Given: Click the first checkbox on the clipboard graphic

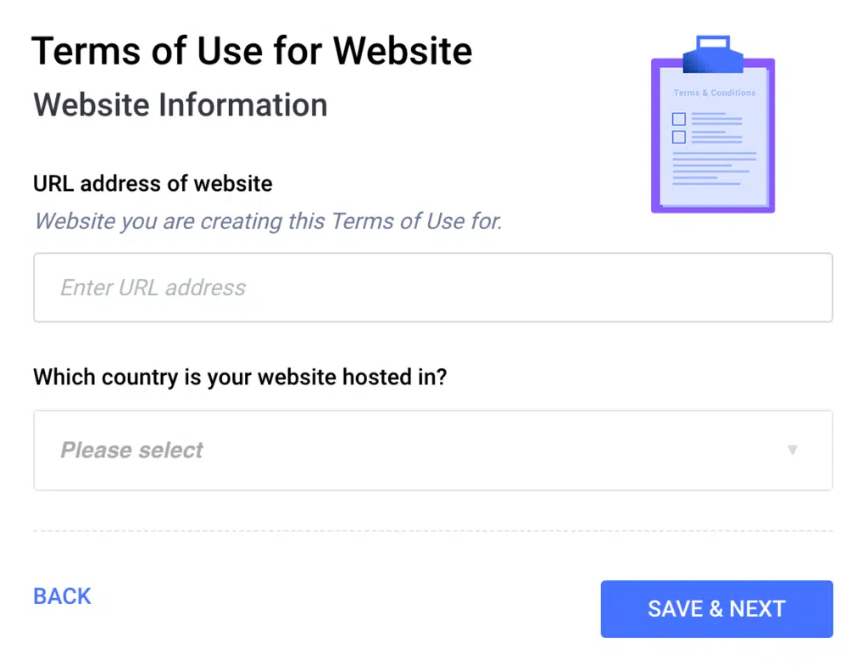Looking at the screenshot, I should coord(679,119).
